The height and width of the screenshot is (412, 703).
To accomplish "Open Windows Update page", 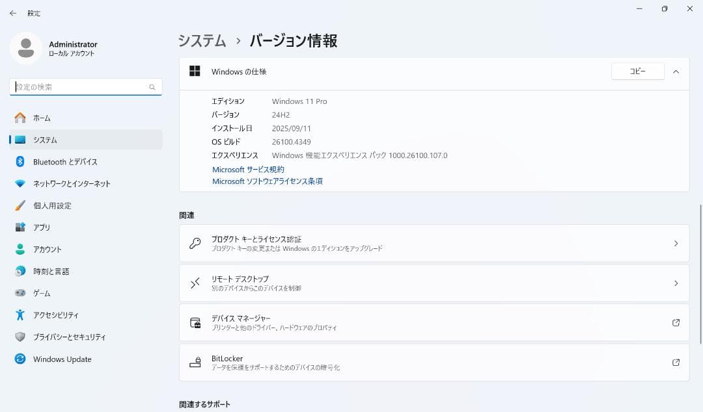I will (86, 359).
